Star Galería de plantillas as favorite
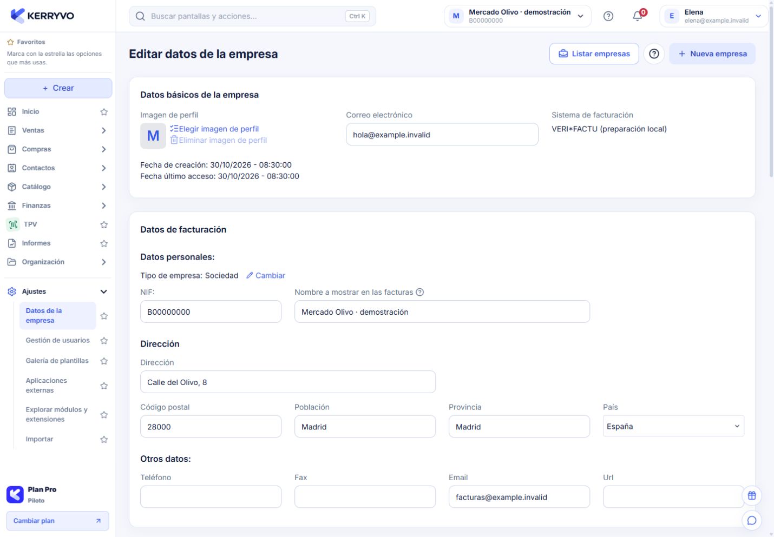 [x=104, y=361]
